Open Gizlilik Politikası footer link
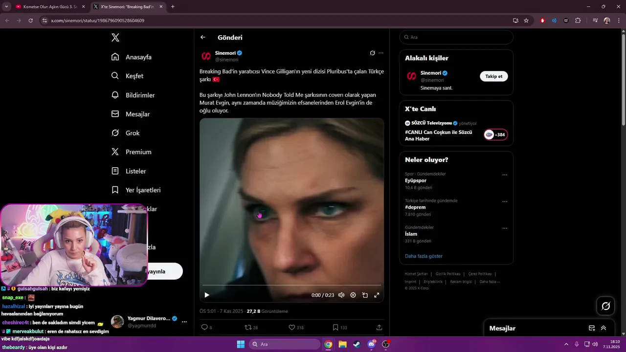This screenshot has width=626, height=352. (447, 274)
